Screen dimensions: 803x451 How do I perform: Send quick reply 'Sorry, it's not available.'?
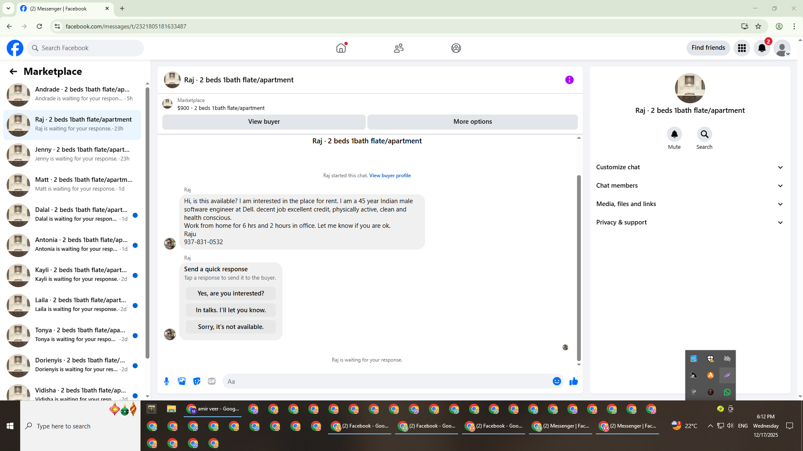tap(231, 327)
